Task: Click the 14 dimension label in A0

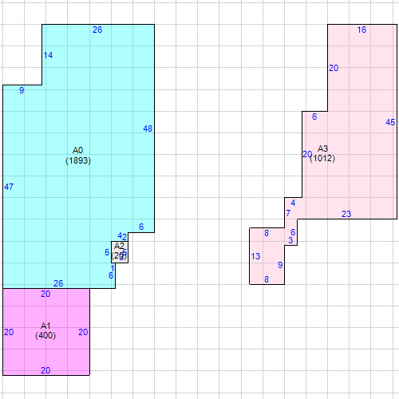Action: pos(48,55)
